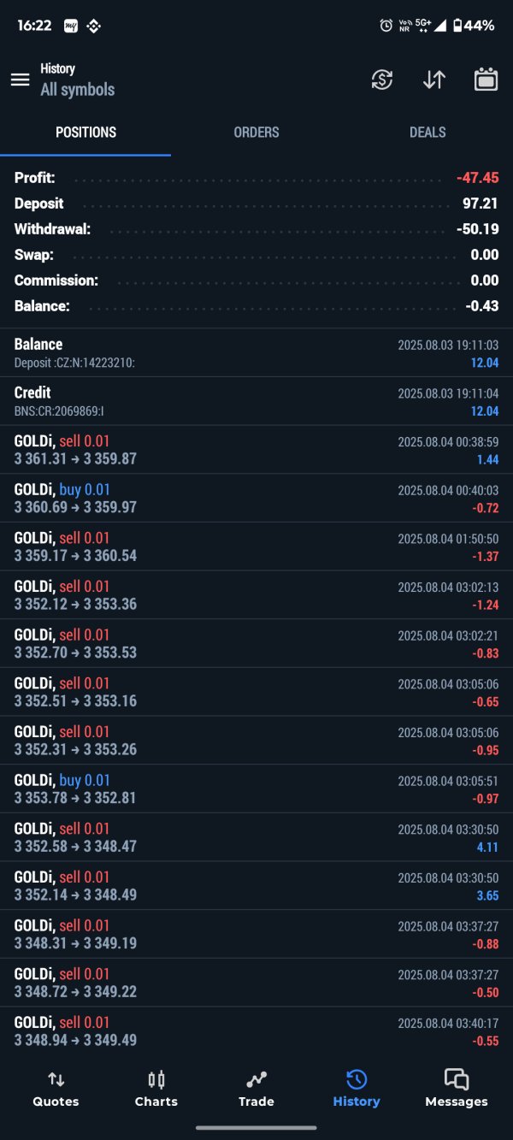Open the GOLDi sell trade with 1.44 profit
The width and height of the screenshot is (513, 1140).
coord(256,450)
